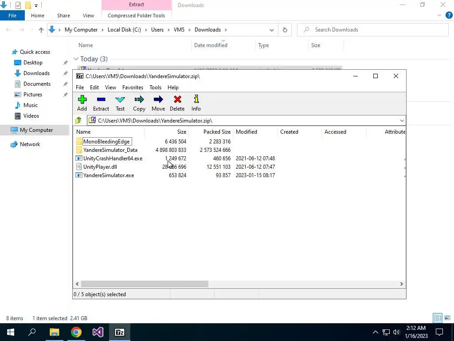Click Quick access in navigation pane
This screenshot has width=454, height=341.
35,52
